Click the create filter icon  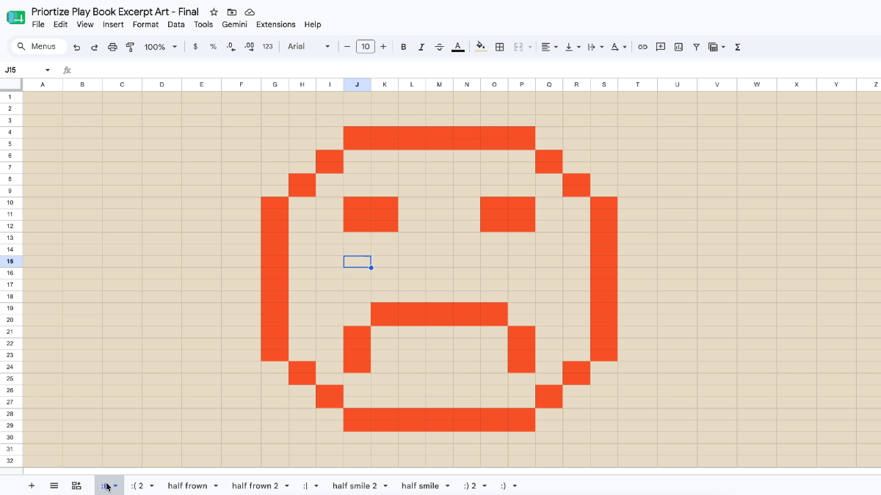pos(696,47)
